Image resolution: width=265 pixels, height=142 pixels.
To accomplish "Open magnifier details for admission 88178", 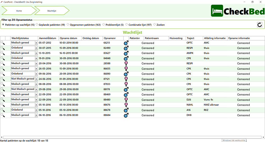I will pyautogui.click(x=3, y=89).
